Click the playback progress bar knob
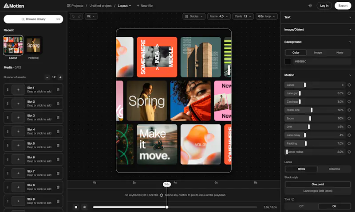 (x=167, y=207)
